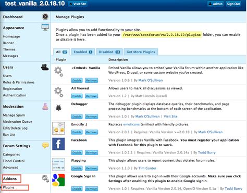Open Todd Burry link under Facebook
The image size is (247, 193).
(207, 152)
